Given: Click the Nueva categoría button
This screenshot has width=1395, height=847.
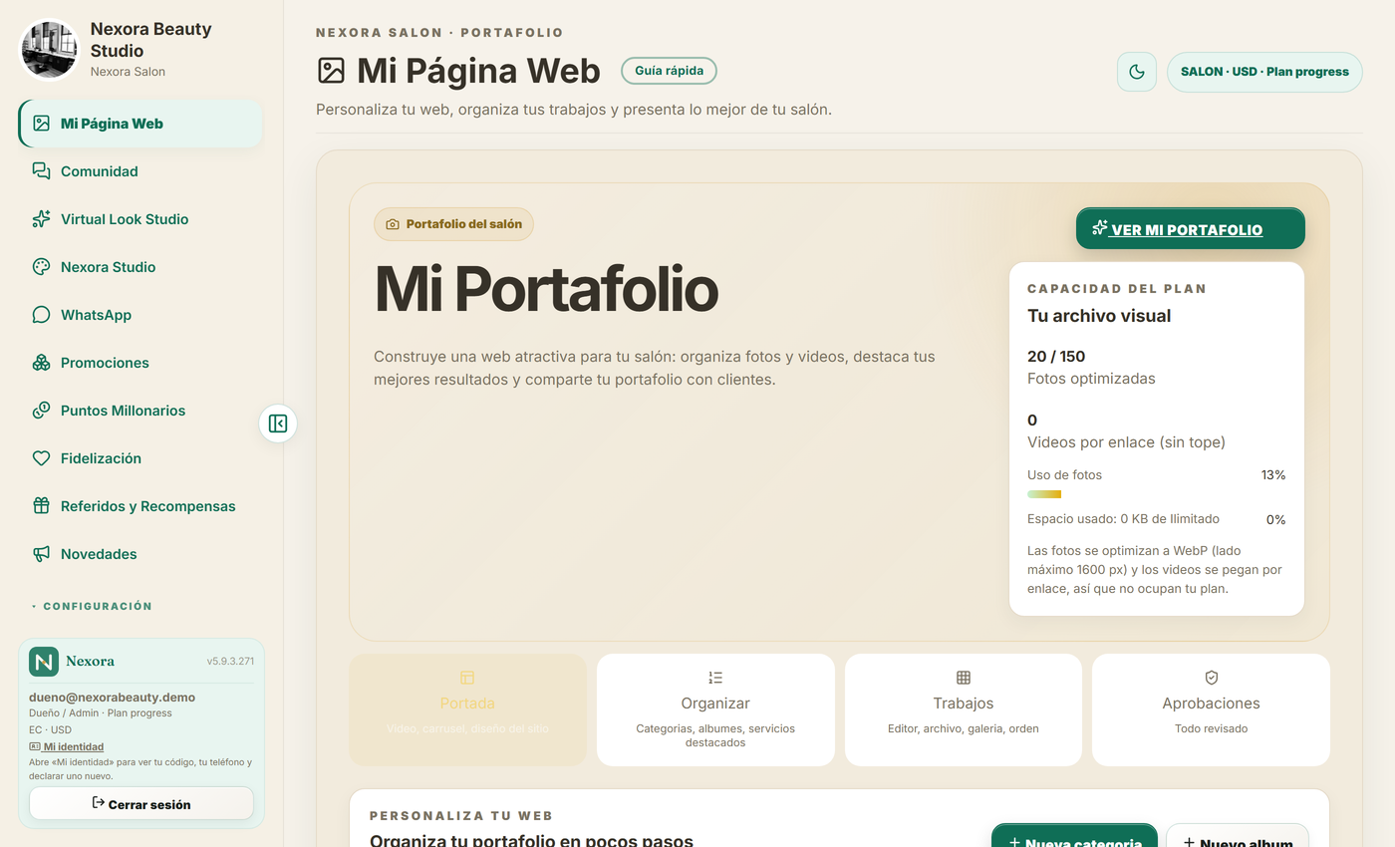Looking at the screenshot, I should point(1074,837).
